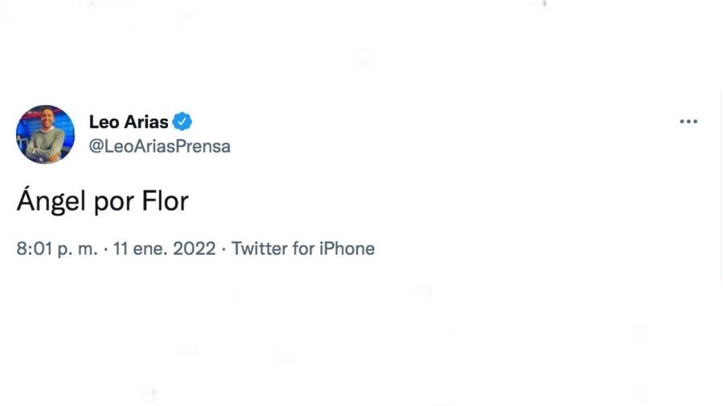
Task: Click the surname "Arias" beside the badge
Action: click(146, 122)
